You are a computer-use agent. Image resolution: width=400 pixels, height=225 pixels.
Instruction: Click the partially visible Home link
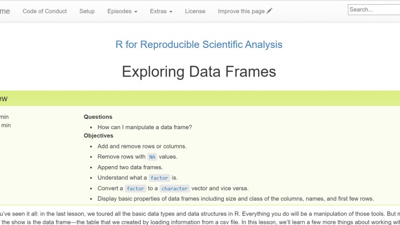click(x=5, y=11)
